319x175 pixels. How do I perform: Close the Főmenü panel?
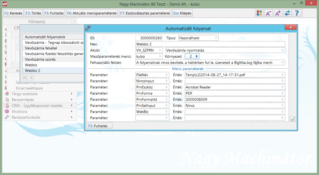(75, 21)
